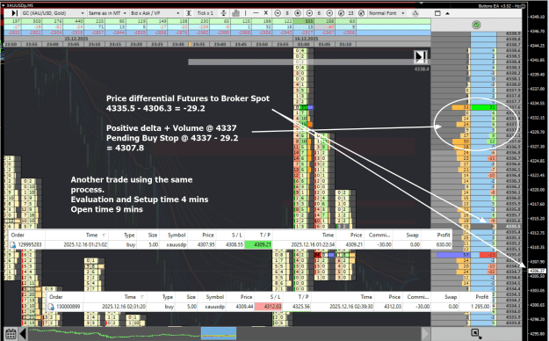Screen dimensions: 549x341
Task: Click red S/L cell 4312.03
Action: (x=268, y=307)
